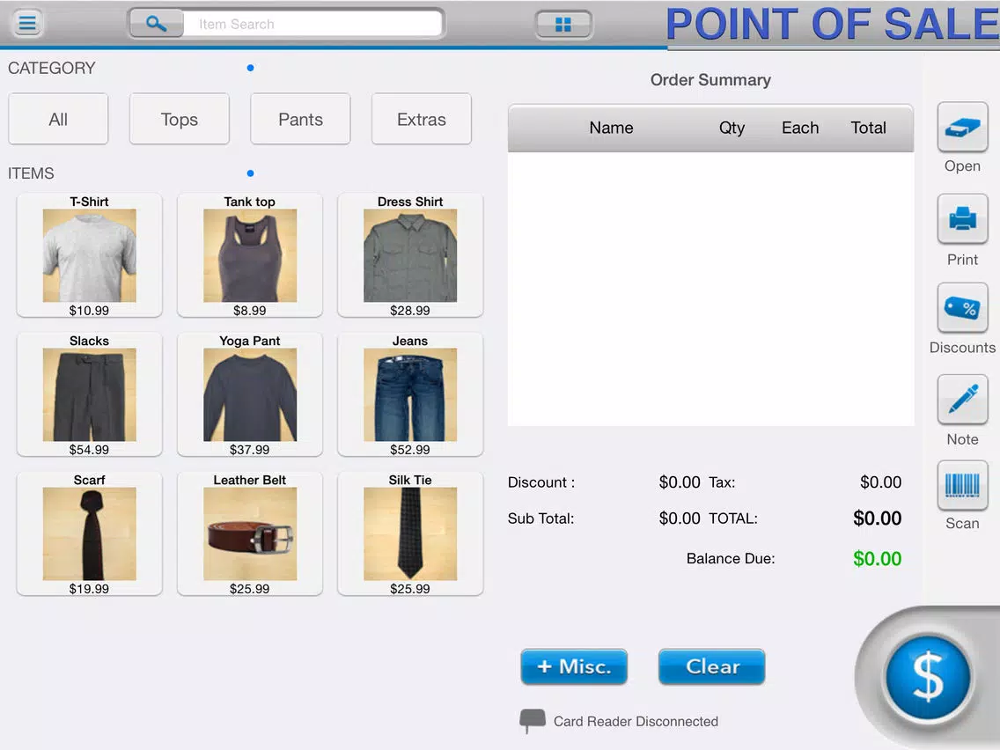Click the blue dot beside ITEMS
The image size is (1000, 750).
point(251,173)
